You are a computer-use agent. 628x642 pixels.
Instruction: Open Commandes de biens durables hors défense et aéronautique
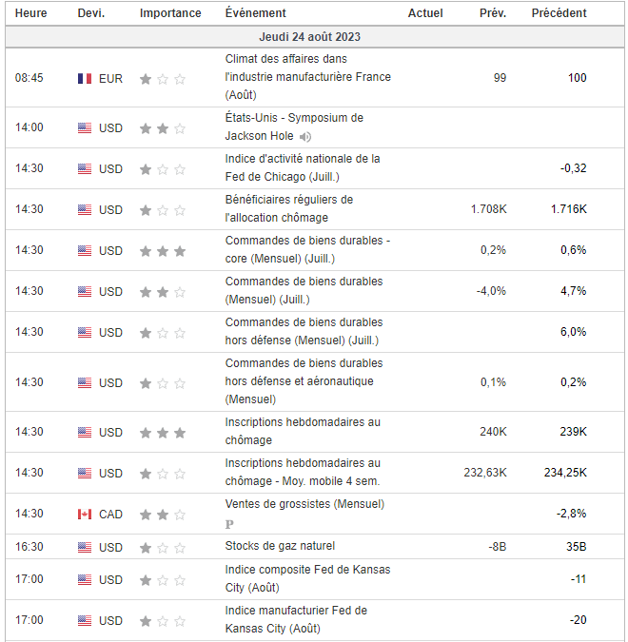(304, 380)
